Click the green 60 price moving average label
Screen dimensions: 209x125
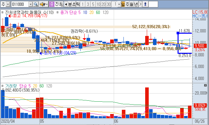tap(98, 12)
